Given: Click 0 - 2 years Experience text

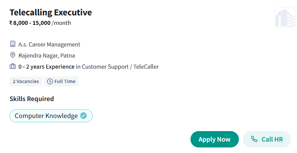Looking at the screenshot, I should (x=46, y=67).
